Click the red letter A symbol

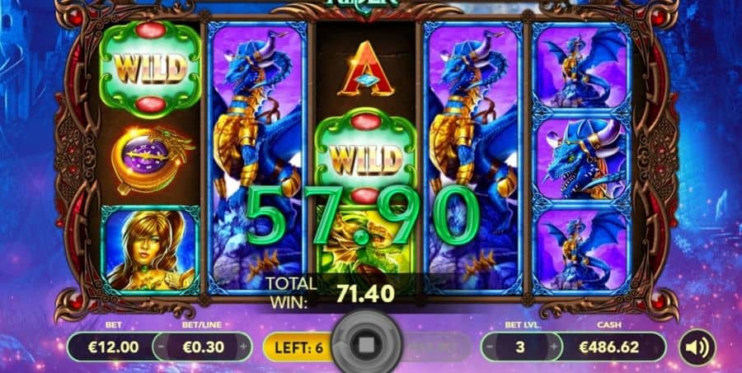click(x=366, y=69)
